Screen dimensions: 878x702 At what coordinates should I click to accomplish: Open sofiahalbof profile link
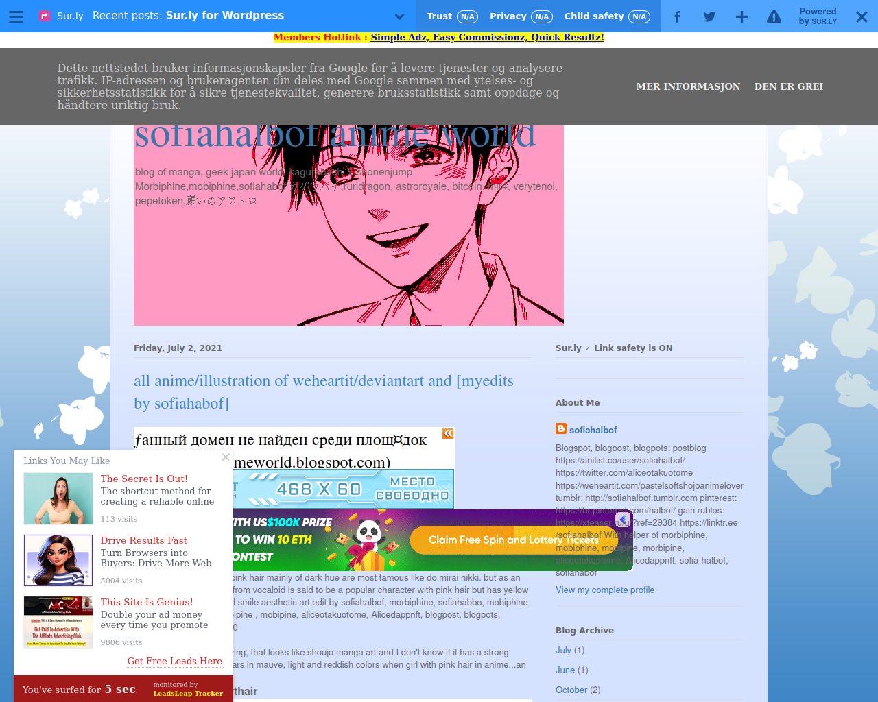coord(593,430)
